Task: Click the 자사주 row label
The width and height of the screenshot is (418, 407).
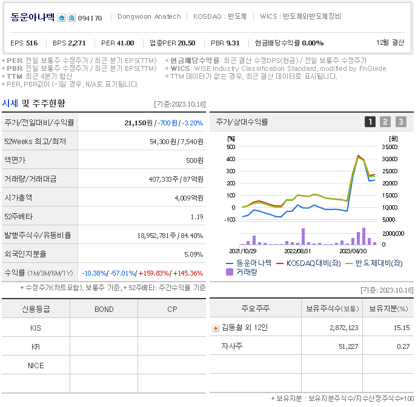Action: click(x=231, y=346)
